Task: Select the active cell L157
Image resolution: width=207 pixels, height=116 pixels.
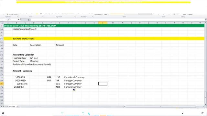Action: (x=103, y=84)
